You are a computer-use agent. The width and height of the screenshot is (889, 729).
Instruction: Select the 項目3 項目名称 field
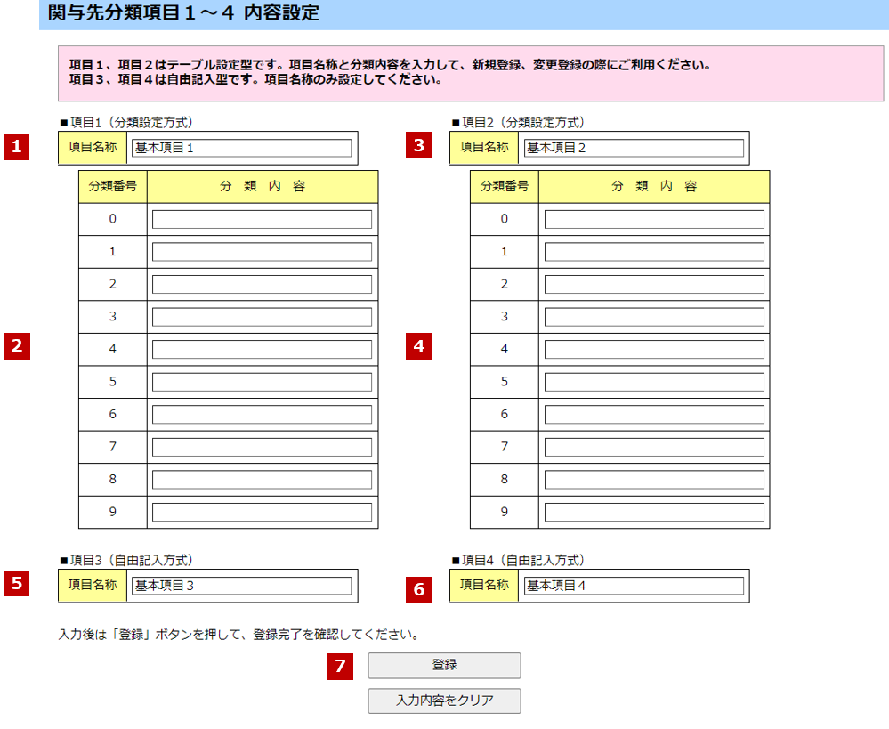coord(241,586)
